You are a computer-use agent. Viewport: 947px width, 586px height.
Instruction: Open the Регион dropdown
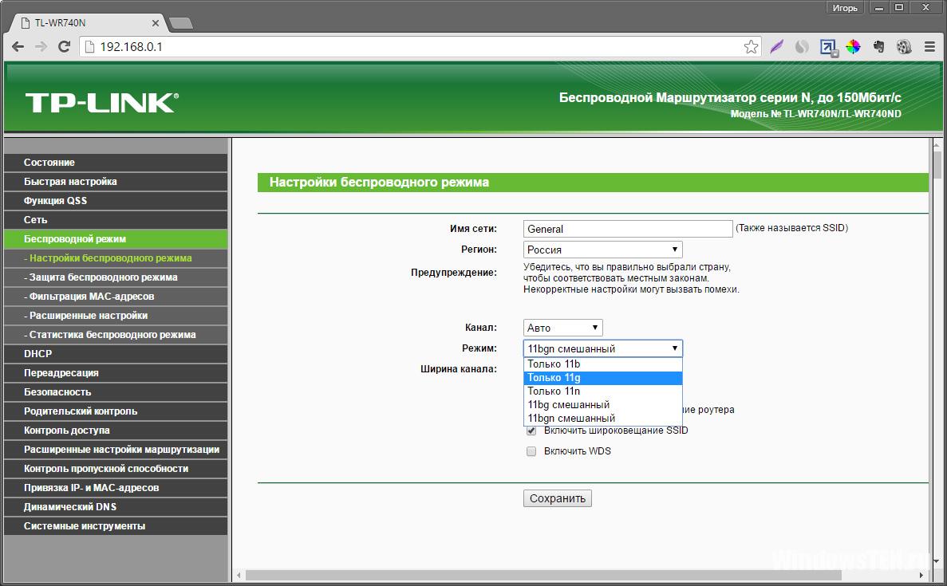tap(603, 250)
